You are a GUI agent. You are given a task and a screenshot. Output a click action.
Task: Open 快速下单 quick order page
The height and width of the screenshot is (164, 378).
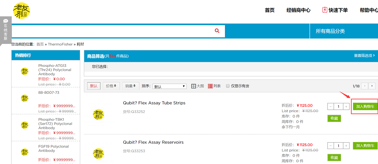click(335, 10)
